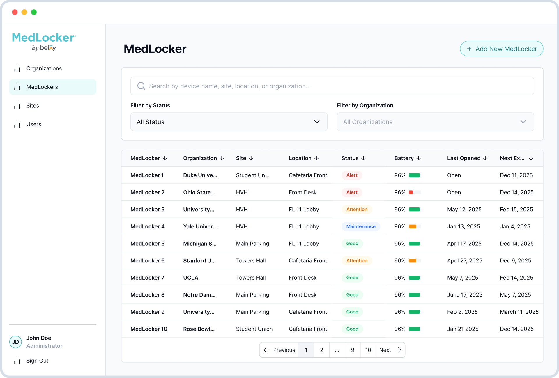Sort by Status column arrow
Viewport: 559px width, 378px height.
tap(363, 158)
